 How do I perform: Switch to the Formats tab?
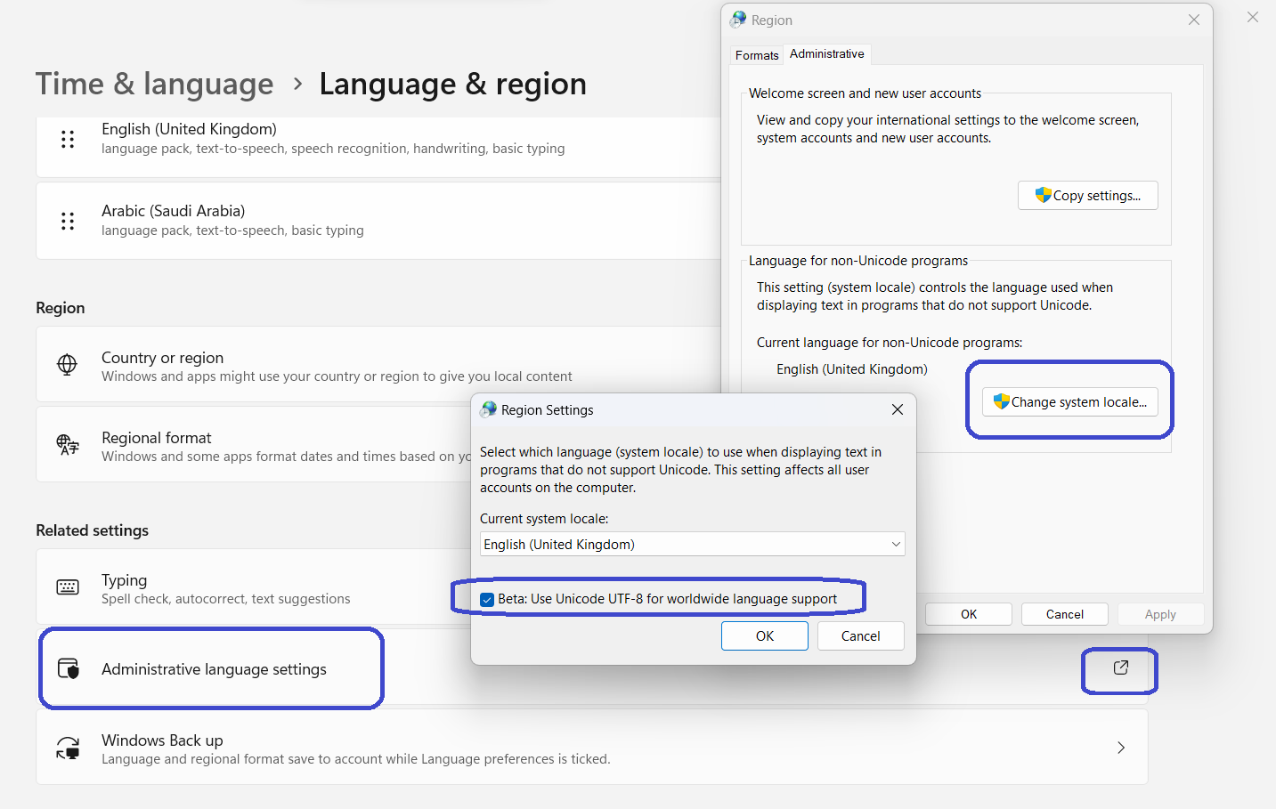(x=757, y=55)
